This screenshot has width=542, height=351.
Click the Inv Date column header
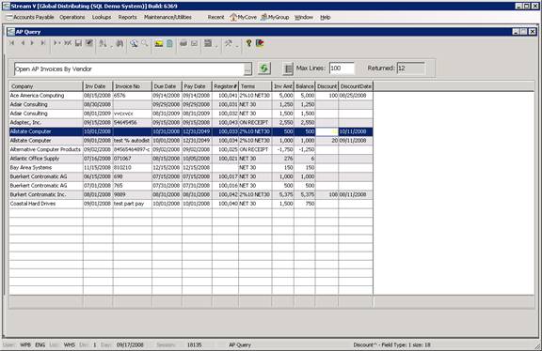(98, 86)
